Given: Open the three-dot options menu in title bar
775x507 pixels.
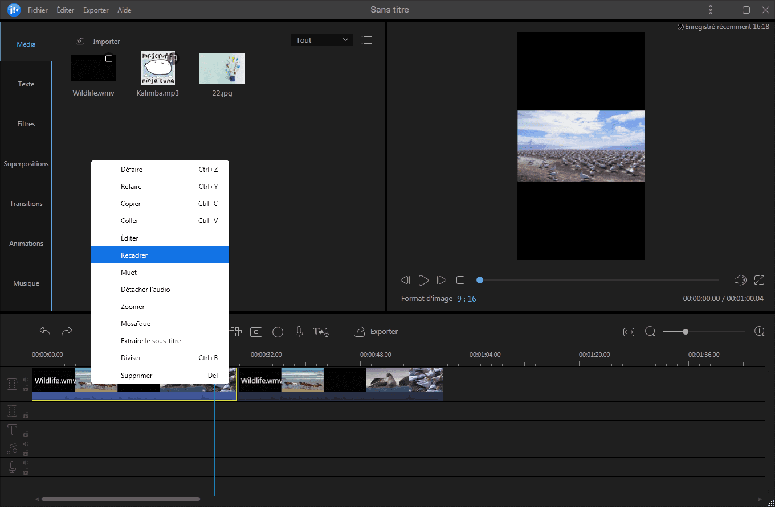Looking at the screenshot, I should point(711,10).
